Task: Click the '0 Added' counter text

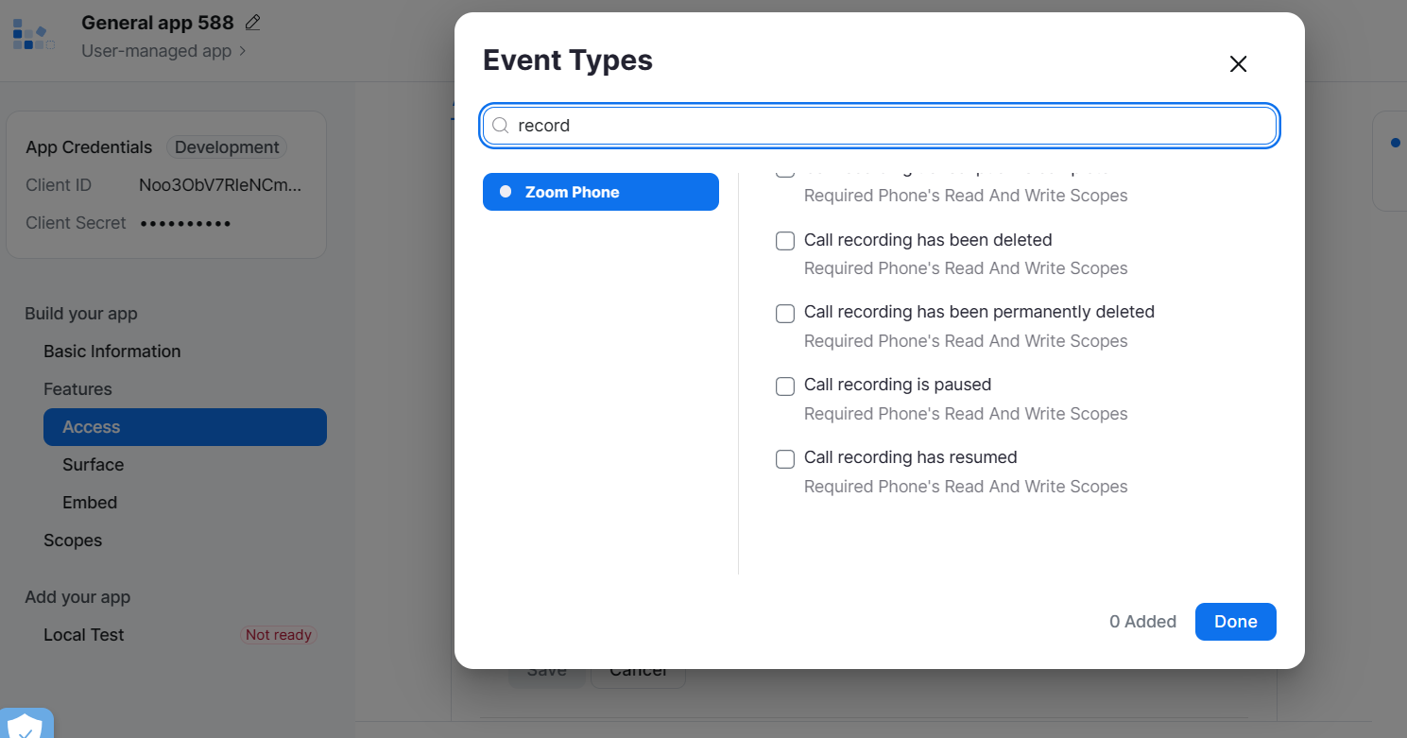Action: pyautogui.click(x=1142, y=622)
